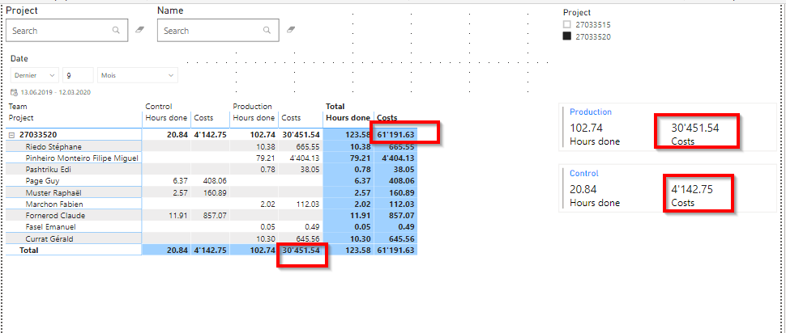786x333 pixels.
Task: Click Production Hours done column header
Action: coord(254,118)
